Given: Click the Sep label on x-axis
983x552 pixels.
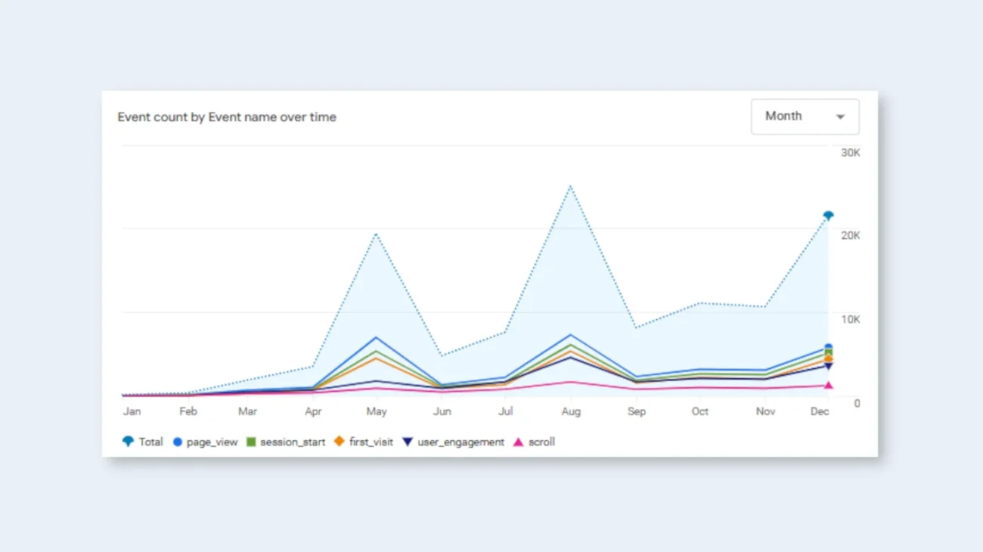Looking at the screenshot, I should 637,411.
